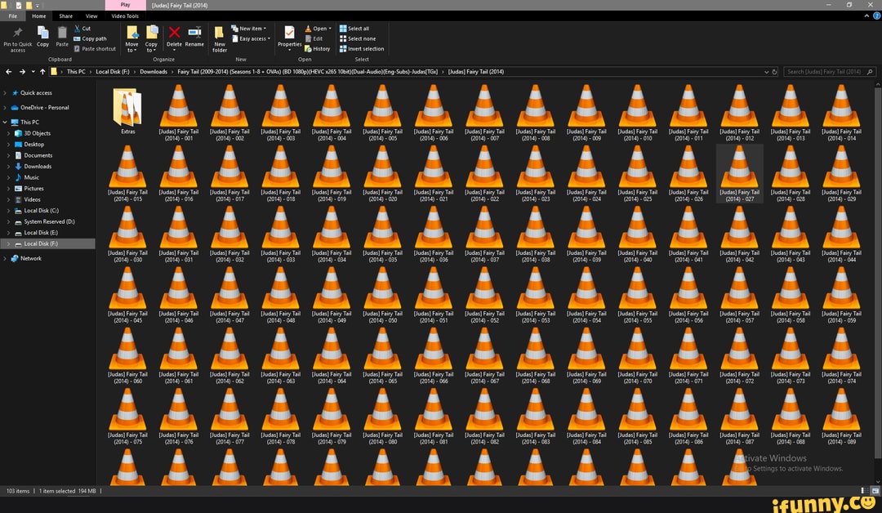The height and width of the screenshot is (513, 882).
Task: Click the Cut command
Action: click(x=82, y=28)
